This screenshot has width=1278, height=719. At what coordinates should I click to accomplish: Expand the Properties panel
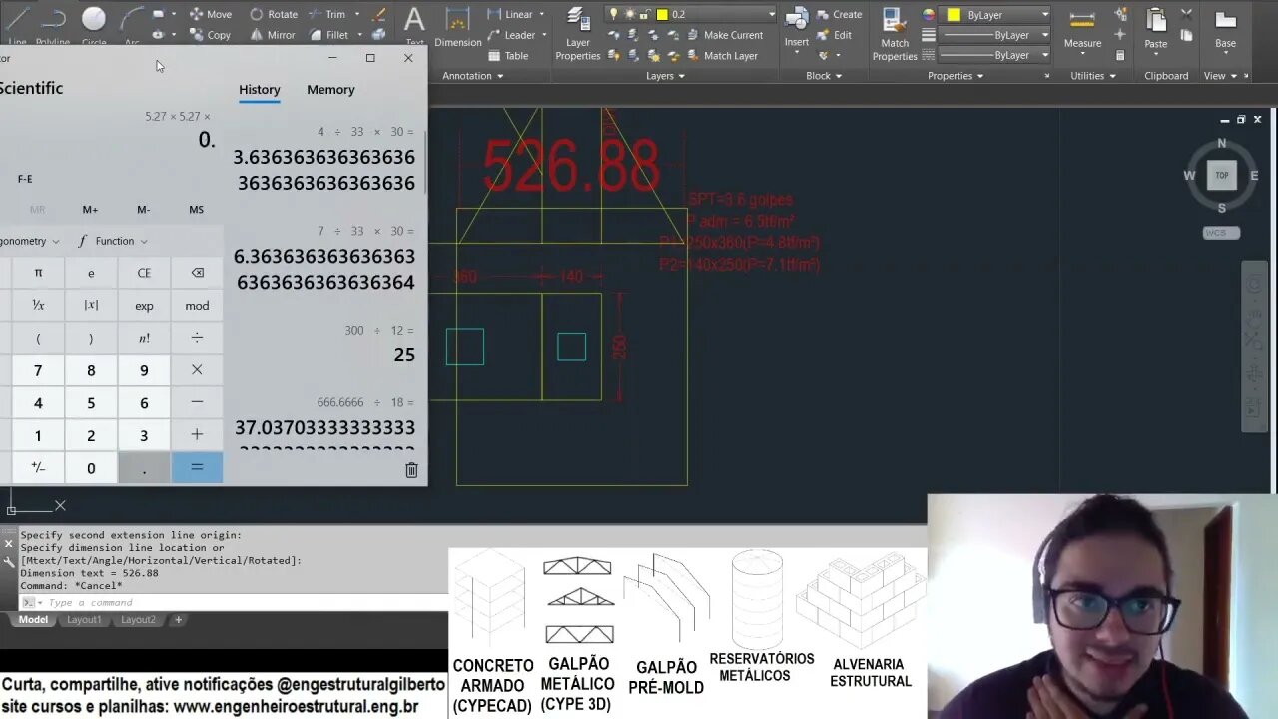tap(956, 76)
